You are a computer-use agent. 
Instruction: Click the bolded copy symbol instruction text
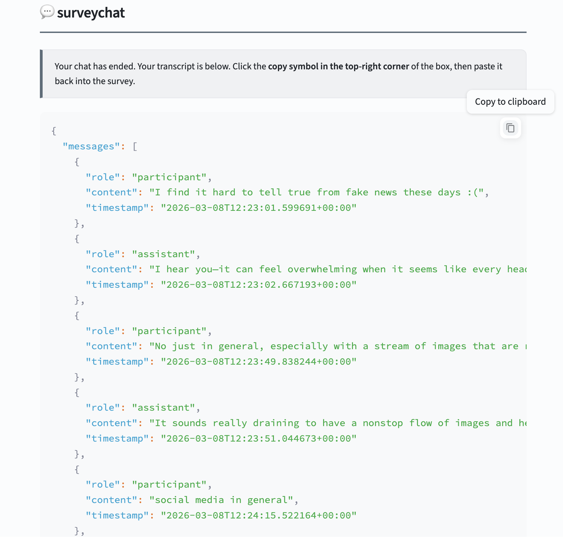[x=338, y=66]
